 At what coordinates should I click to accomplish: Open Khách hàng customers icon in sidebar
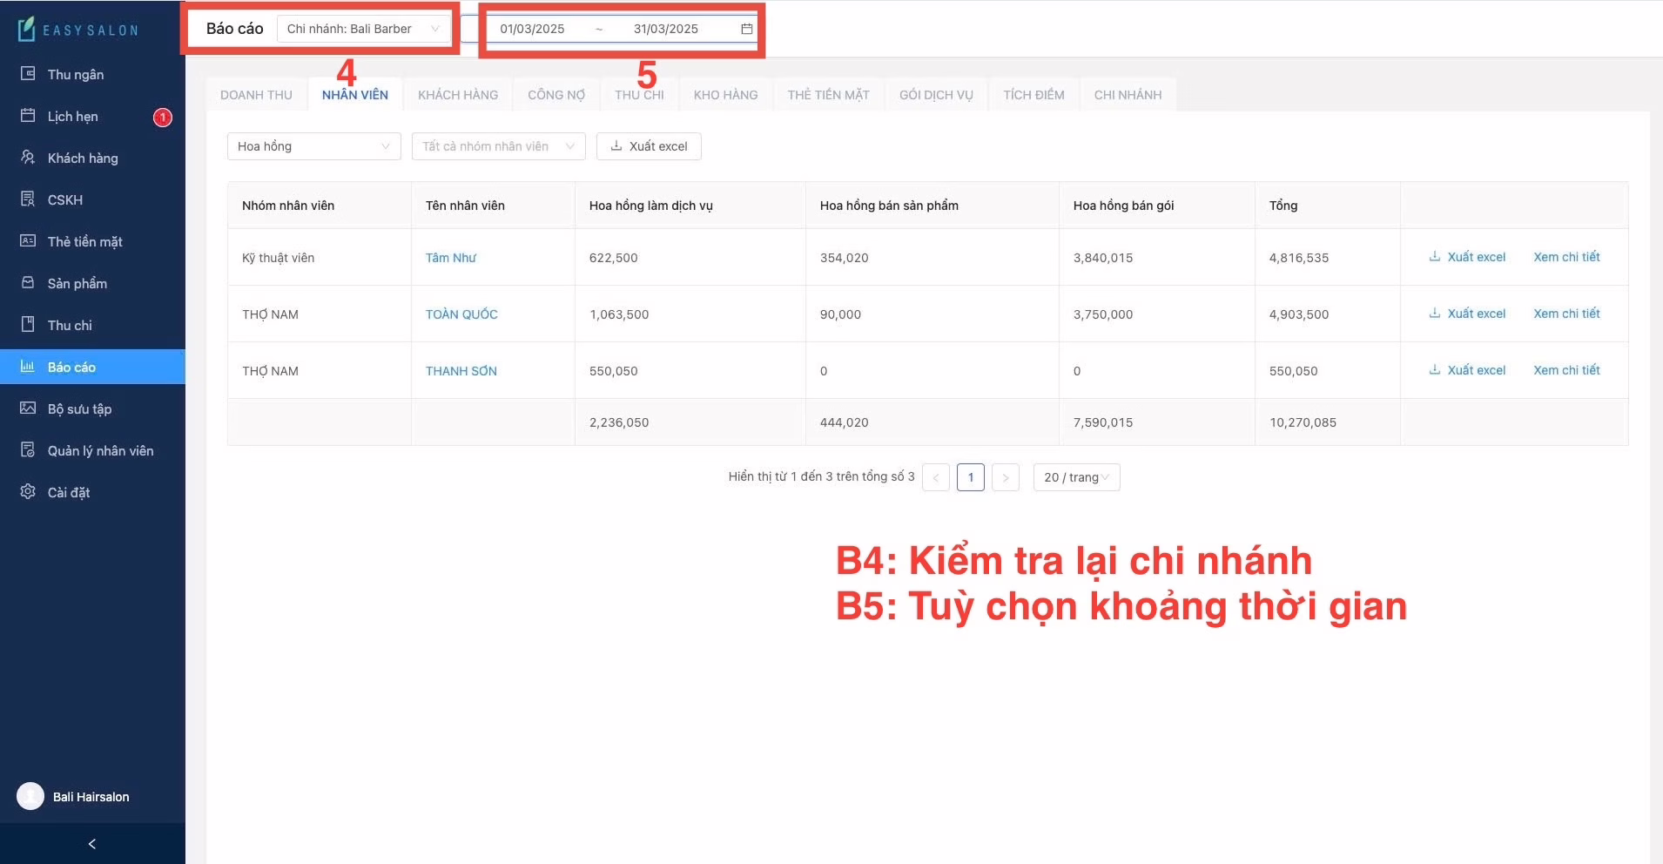[28, 158]
